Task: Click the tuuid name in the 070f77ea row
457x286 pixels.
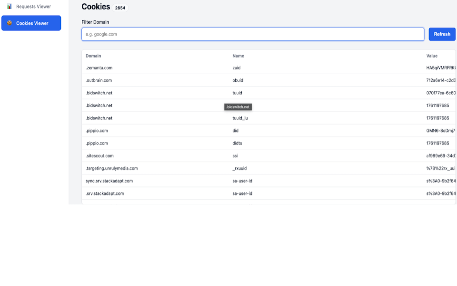Action: pyautogui.click(x=237, y=93)
